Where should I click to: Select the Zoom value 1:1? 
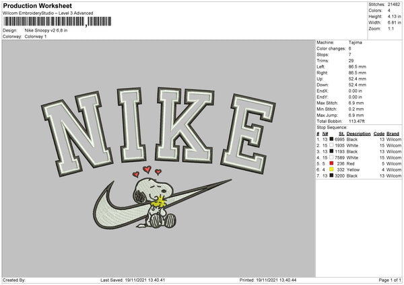pos(391,28)
